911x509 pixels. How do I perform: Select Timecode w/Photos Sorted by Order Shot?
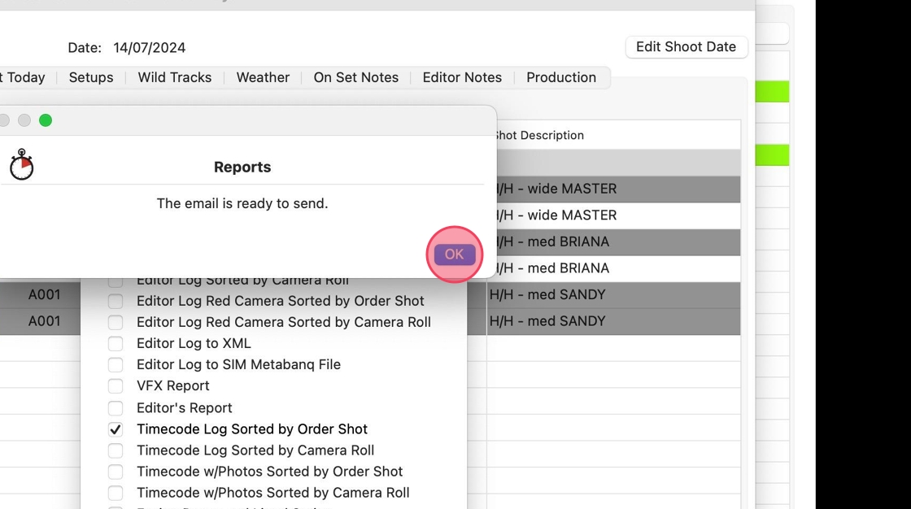pyautogui.click(x=116, y=472)
